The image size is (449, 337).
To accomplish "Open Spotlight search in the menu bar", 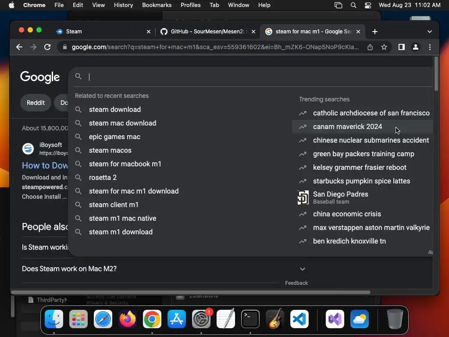I will click(353, 5).
